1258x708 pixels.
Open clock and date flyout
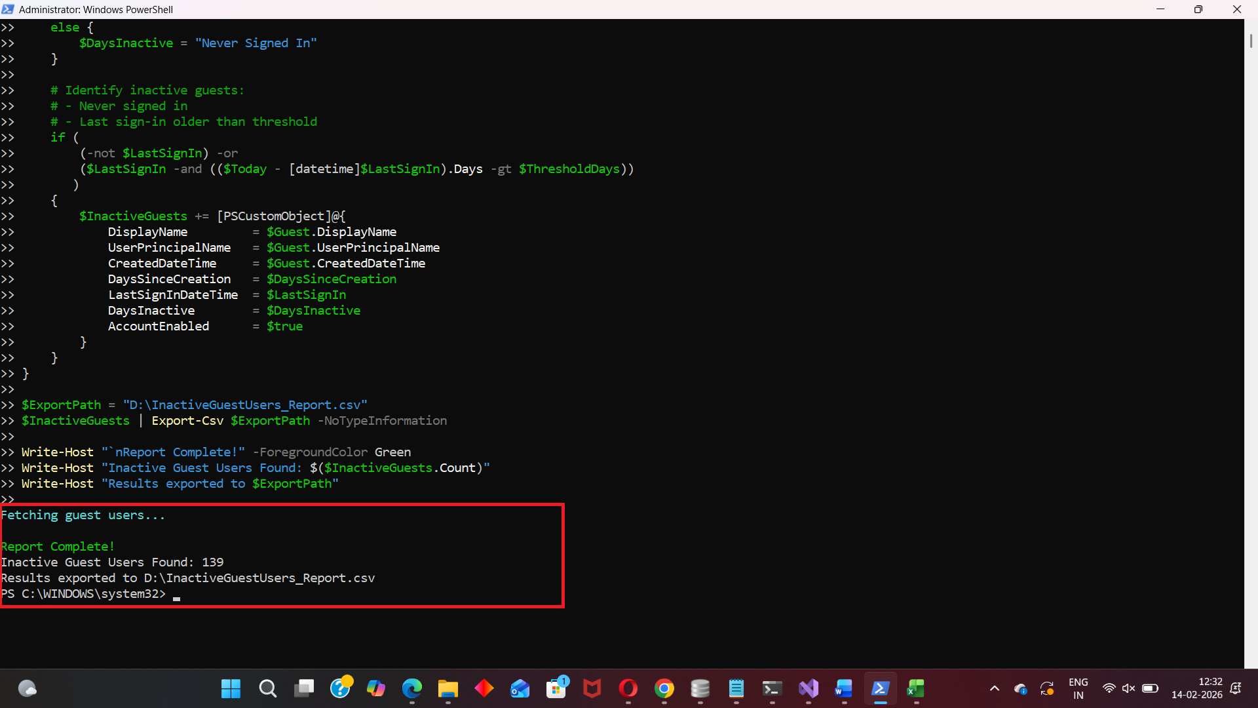(x=1196, y=688)
